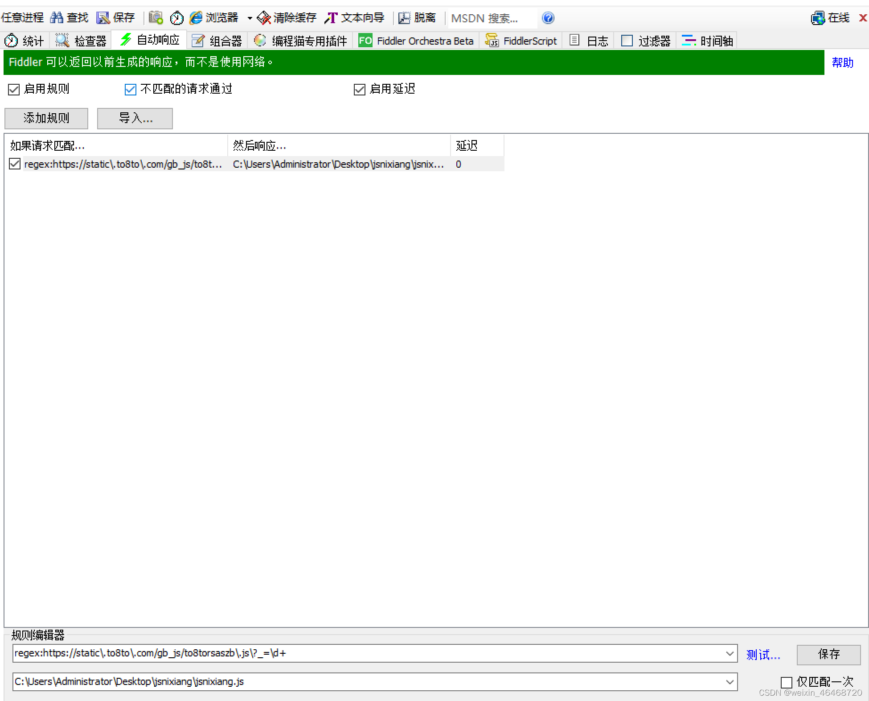Click the Test (测试...) link
This screenshot has height=701, width=869.
point(763,655)
